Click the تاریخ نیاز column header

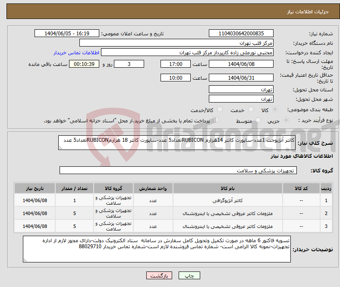35,188
